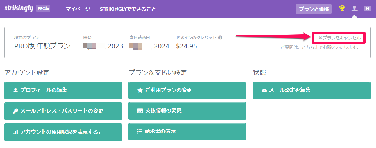This screenshot has width=376, height=148.
Task: Click the envelope icon on メール設定を編集
Action: 264,90
